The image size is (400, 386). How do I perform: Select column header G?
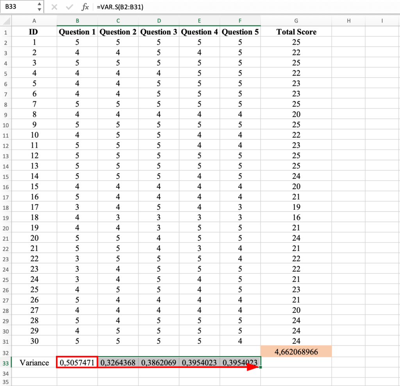coord(296,21)
